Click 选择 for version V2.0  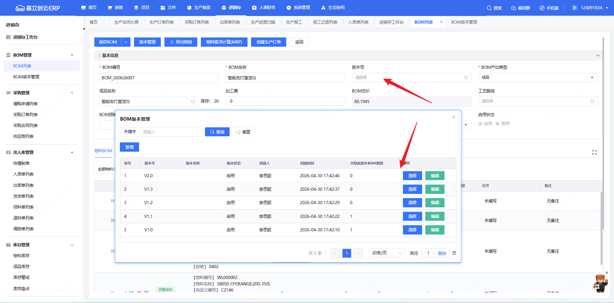point(413,176)
